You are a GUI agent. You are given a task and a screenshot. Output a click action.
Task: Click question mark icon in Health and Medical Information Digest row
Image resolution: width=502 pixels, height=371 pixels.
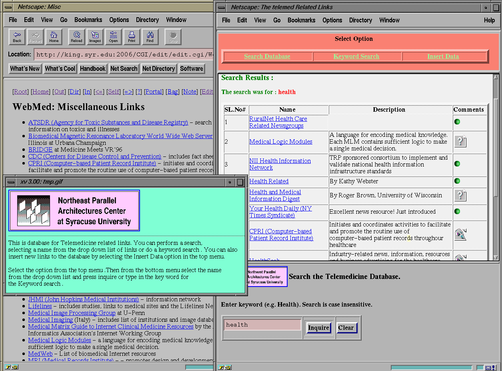click(460, 195)
